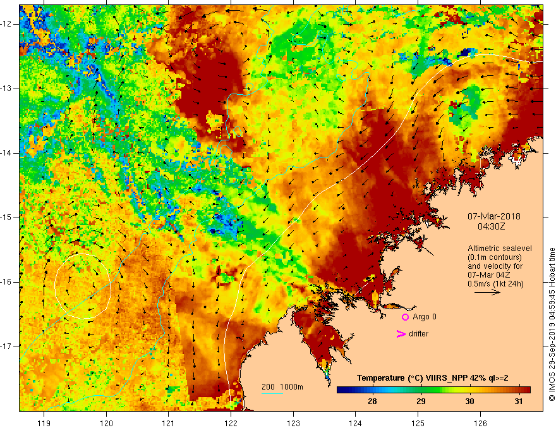The height and width of the screenshot is (430, 556).
Task: Click the longitude axis label 126
Action: (480, 423)
